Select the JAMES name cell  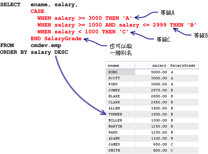120,144
